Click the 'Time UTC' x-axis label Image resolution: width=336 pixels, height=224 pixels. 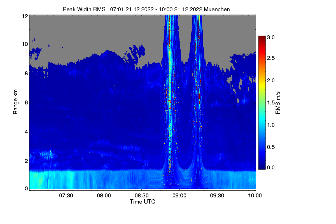click(x=143, y=202)
